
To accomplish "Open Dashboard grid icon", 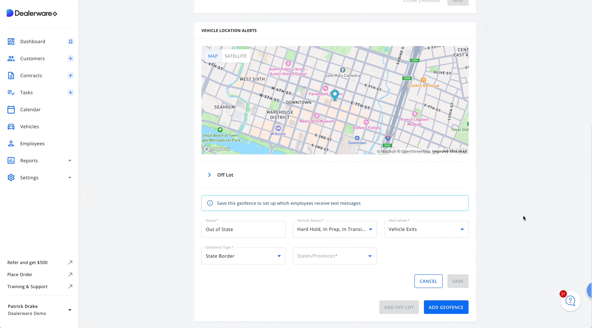I will pyautogui.click(x=11, y=41).
